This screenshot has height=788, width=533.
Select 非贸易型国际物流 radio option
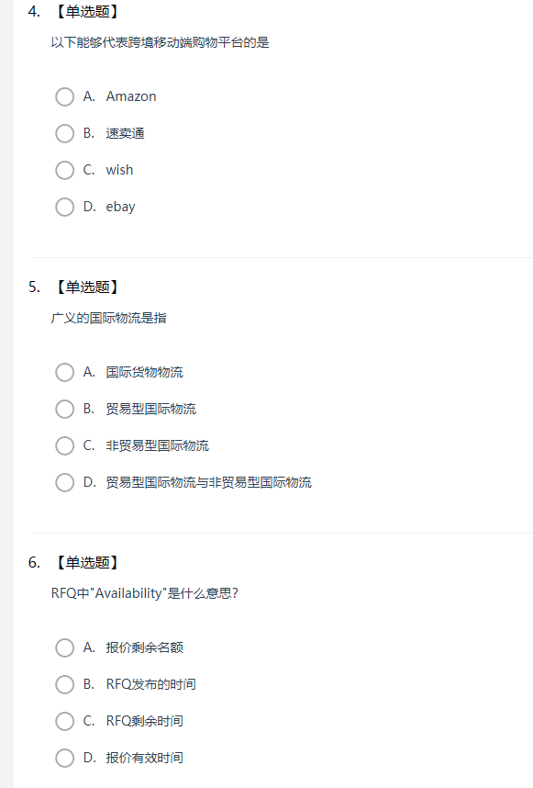[65, 445]
